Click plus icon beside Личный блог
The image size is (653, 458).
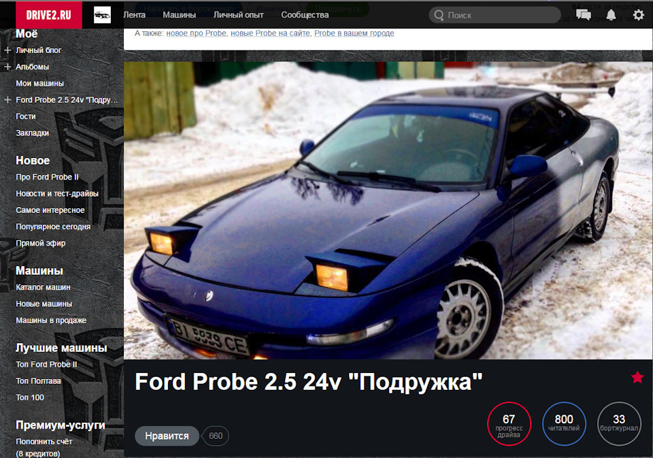7,50
